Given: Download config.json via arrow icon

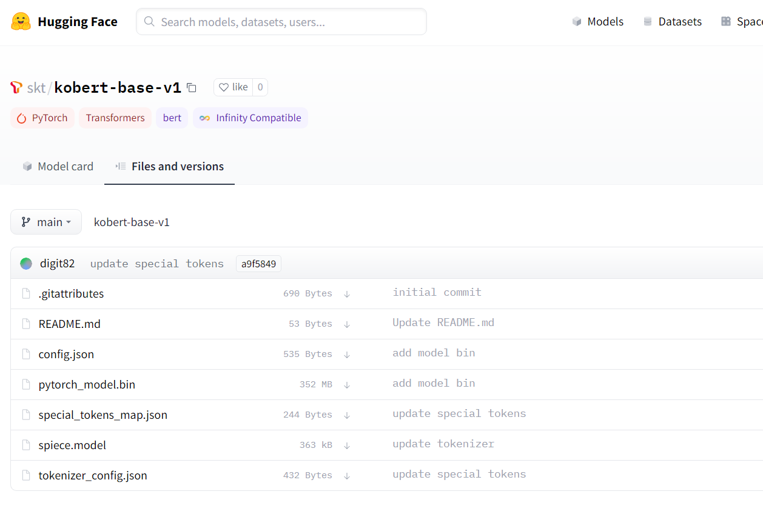Looking at the screenshot, I should 347,355.
